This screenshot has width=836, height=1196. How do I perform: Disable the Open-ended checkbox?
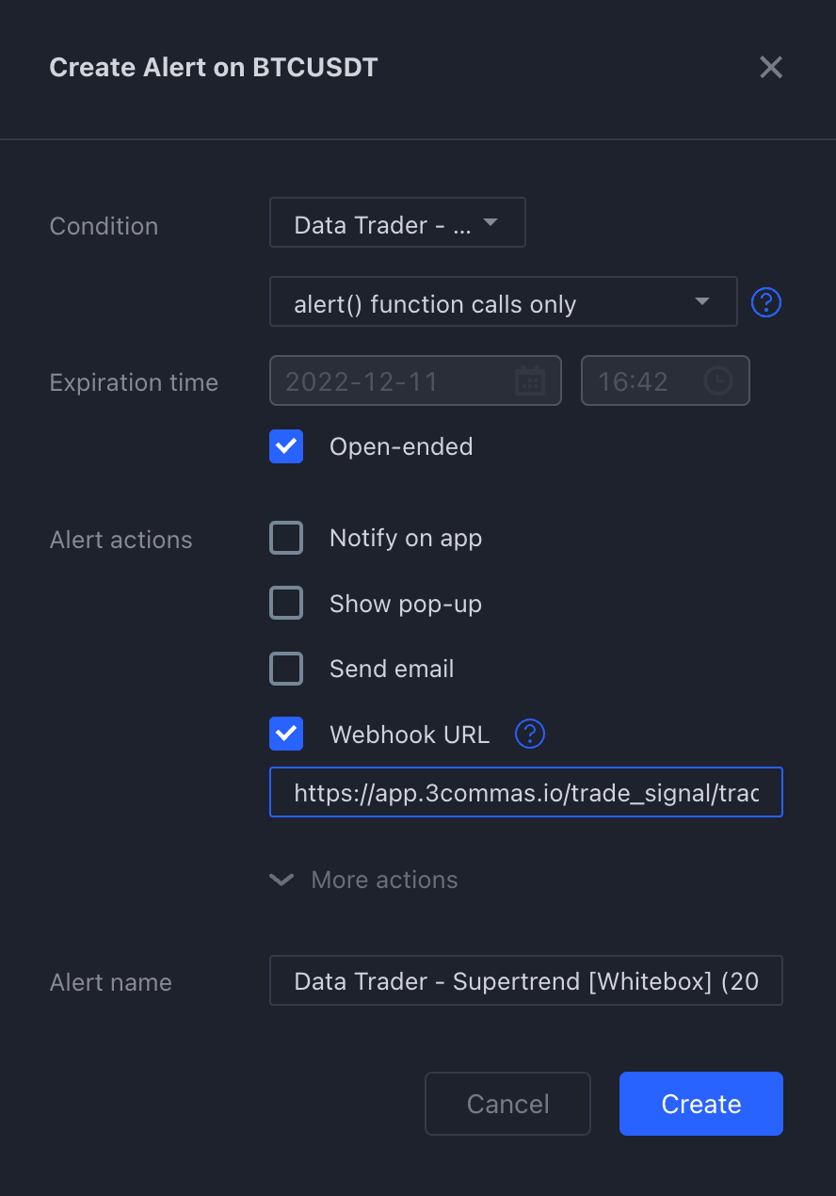tap(286, 446)
